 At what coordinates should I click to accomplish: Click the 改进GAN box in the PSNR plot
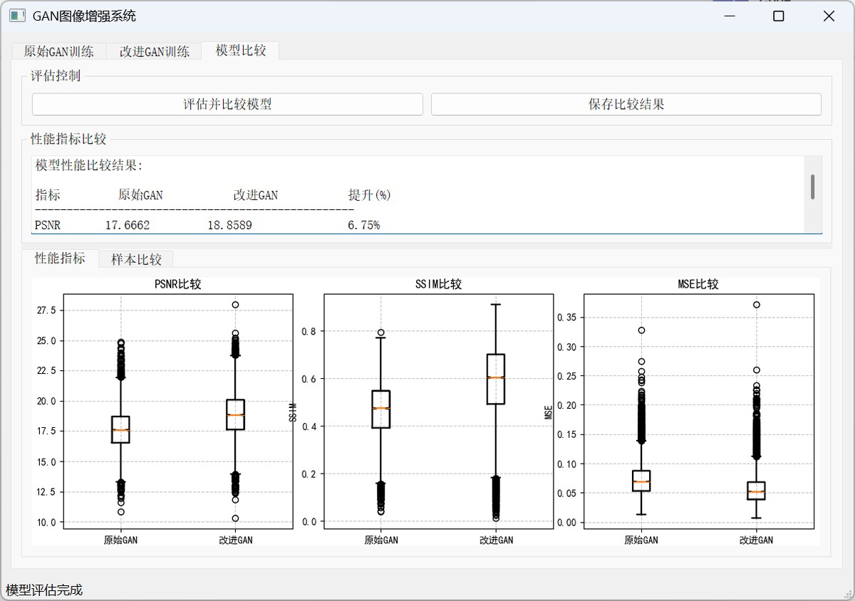(235, 414)
